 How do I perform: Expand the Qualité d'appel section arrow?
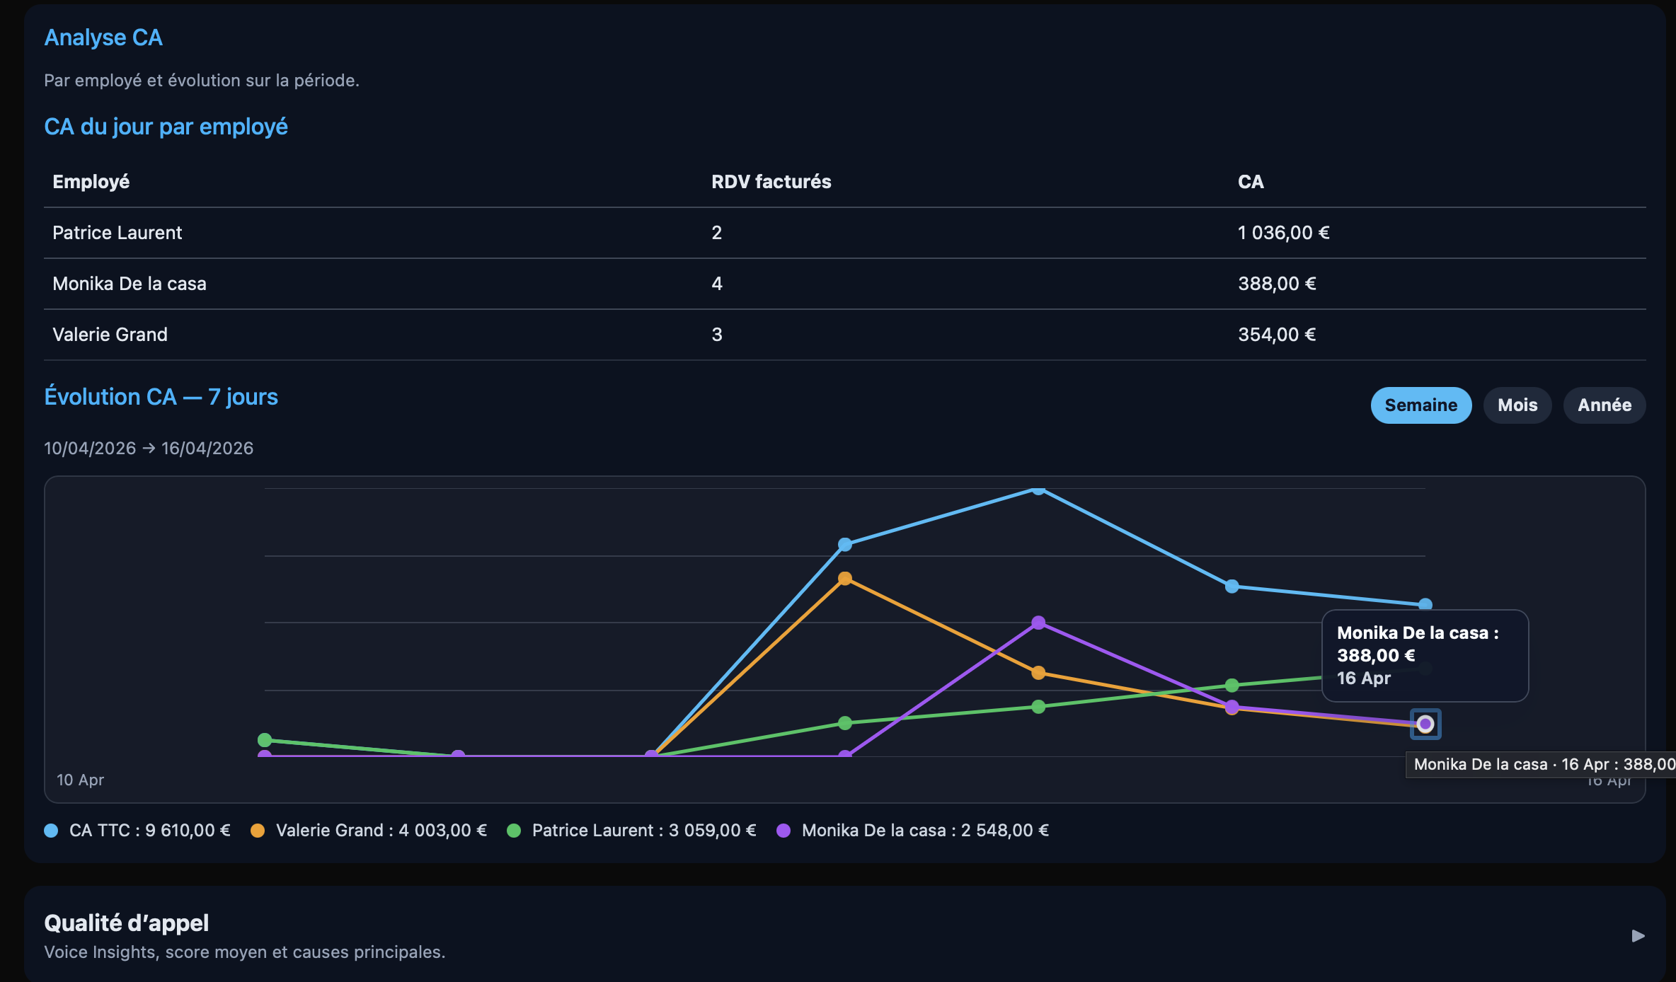1638,936
